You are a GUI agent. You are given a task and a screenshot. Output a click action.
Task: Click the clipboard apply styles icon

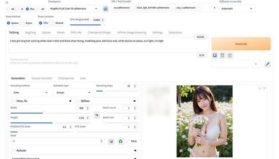[x=230, y=55]
